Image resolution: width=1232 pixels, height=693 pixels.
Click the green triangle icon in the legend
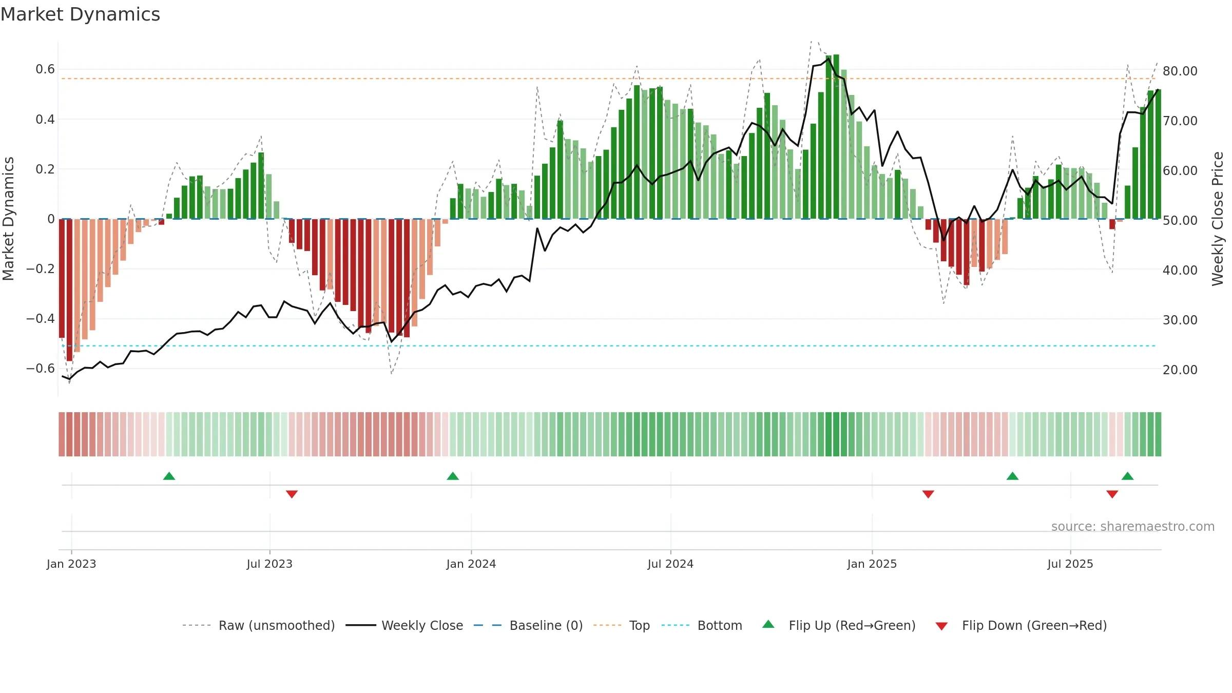(x=768, y=624)
